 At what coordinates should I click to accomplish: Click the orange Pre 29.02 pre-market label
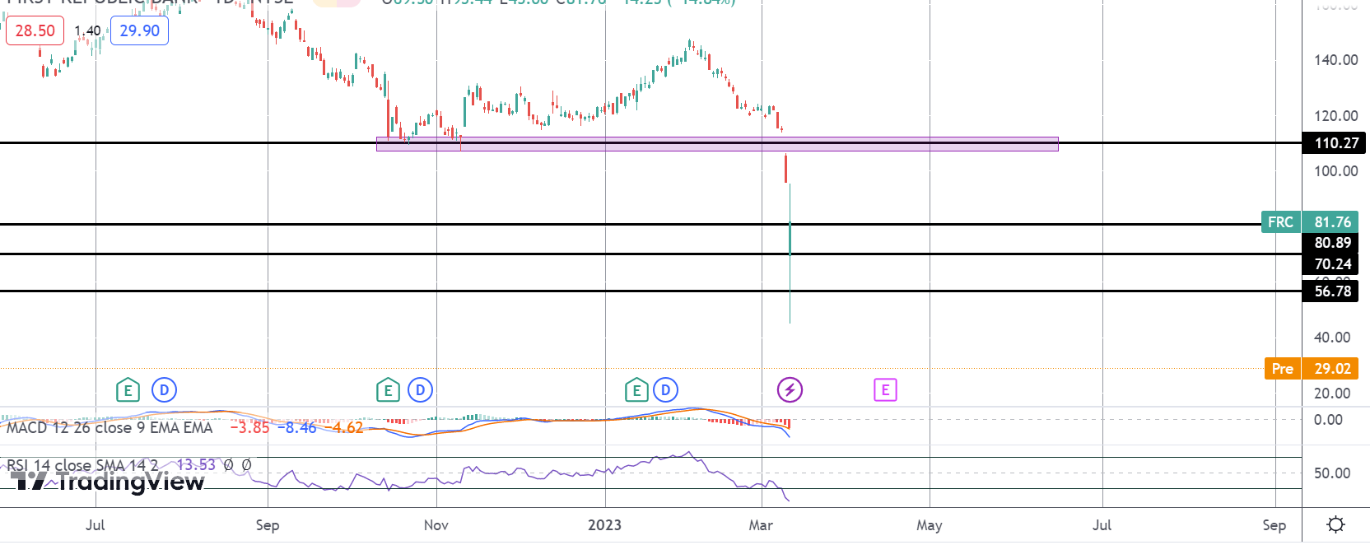click(1312, 368)
